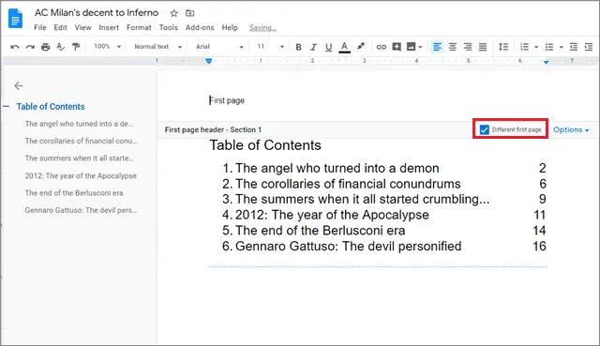Select the Paint format tool

point(76,47)
